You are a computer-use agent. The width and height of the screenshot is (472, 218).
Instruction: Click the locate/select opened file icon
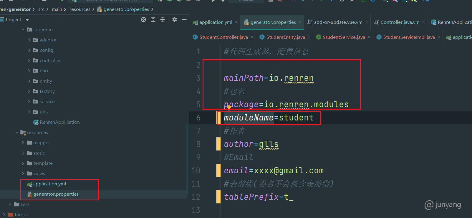(143, 19)
